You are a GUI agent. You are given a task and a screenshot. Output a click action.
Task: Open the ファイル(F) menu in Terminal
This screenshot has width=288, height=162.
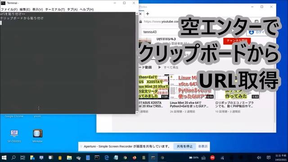point(9,9)
